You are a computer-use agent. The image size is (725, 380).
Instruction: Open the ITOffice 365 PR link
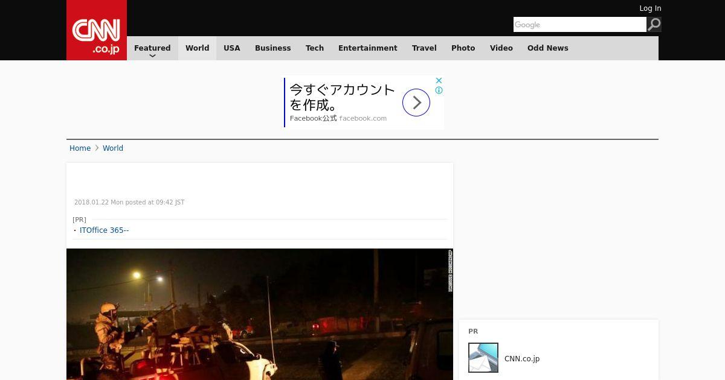coord(104,230)
